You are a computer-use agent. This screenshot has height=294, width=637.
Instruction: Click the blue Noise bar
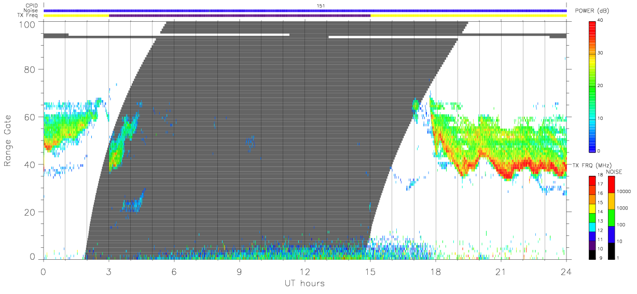click(x=305, y=10)
